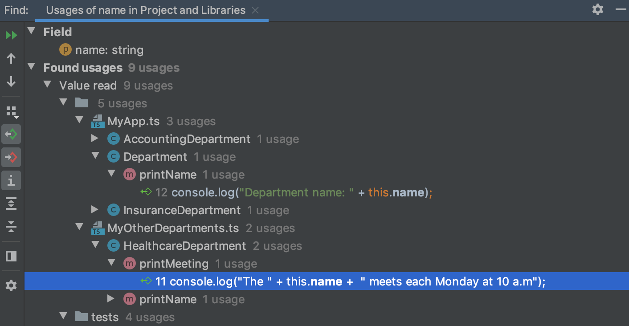Click method icon of printName under Department
The image size is (629, 326).
coord(130,175)
